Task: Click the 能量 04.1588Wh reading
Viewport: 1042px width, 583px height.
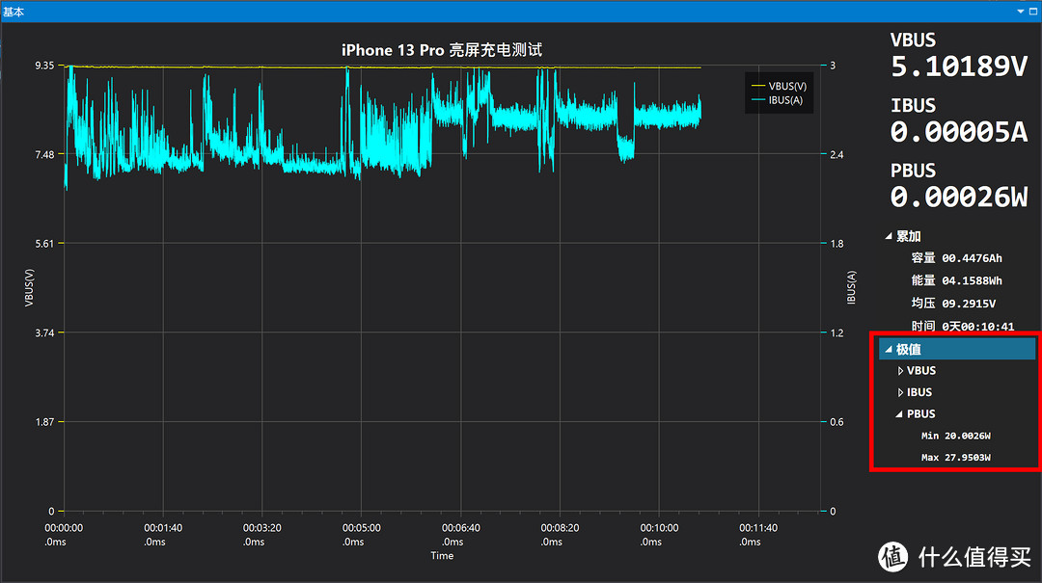Action: pyautogui.click(x=956, y=280)
